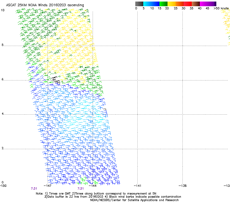230x202 pixels.
Task: Click the yellow 20-25 knots legend swatch
Action: [x=172, y=4]
